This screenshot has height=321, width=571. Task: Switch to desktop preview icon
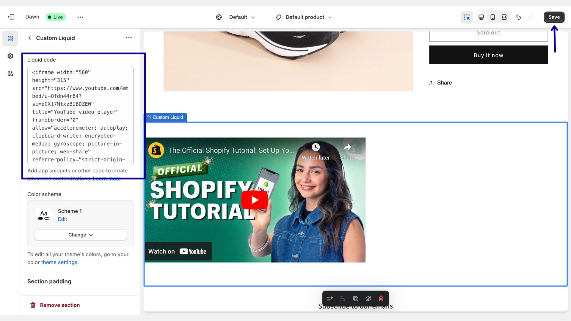pyautogui.click(x=481, y=17)
